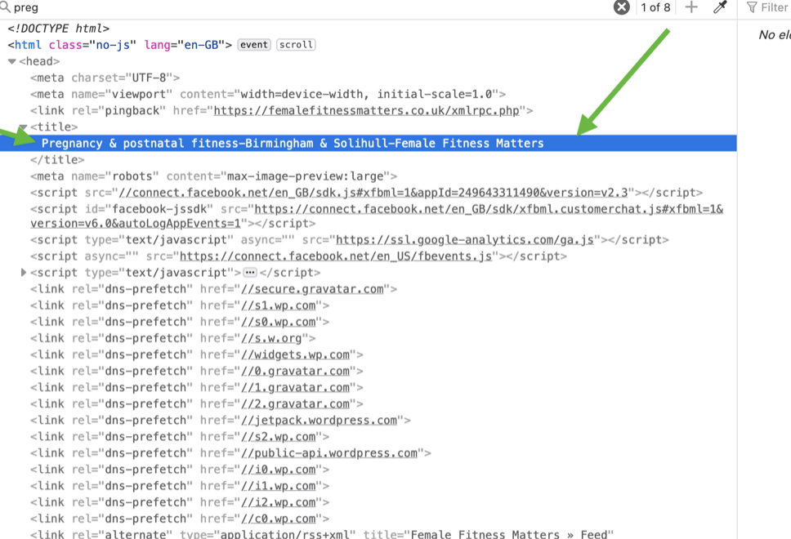Click the '1 of 8' search result counter
This screenshot has height=539, width=791.
point(655,7)
